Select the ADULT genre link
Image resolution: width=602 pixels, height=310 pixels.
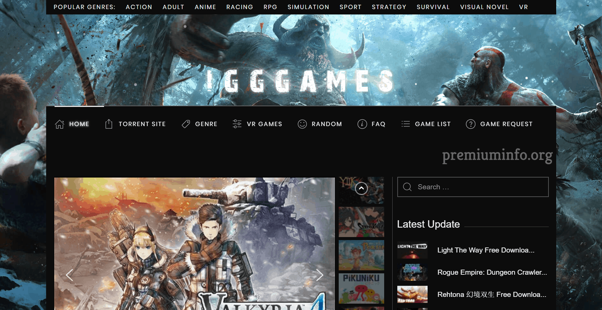pyautogui.click(x=173, y=7)
